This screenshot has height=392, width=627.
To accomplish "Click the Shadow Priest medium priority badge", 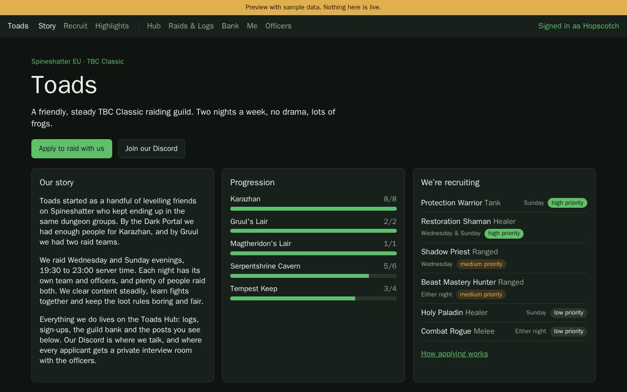I will 482,264.
